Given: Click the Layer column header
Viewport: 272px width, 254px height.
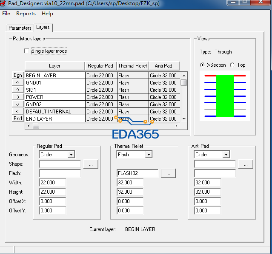Looking at the screenshot, I should click(x=55, y=66).
